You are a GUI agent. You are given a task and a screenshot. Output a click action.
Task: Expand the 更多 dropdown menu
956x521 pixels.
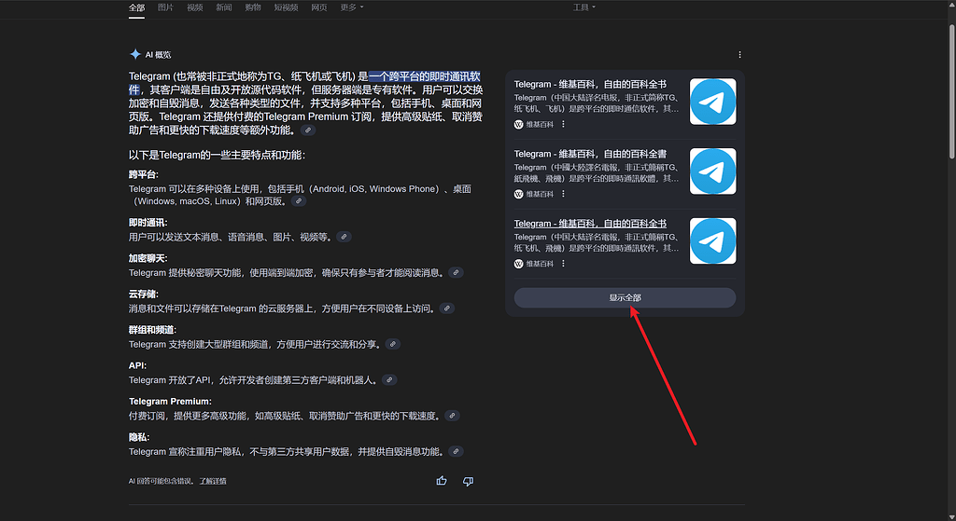coord(352,7)
